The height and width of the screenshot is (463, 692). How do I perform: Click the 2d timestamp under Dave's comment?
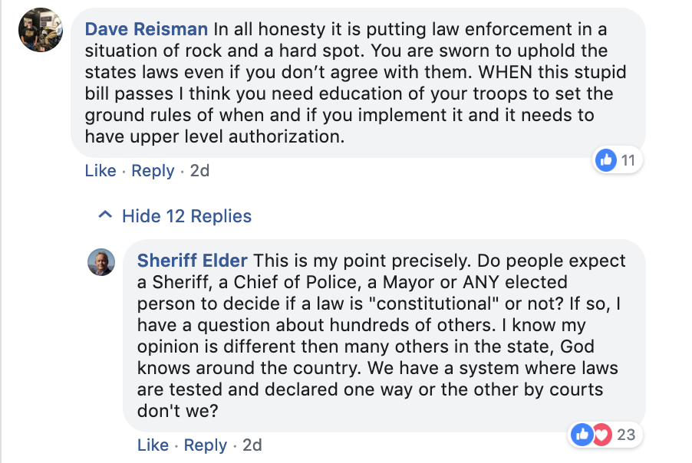pos(199,170)
